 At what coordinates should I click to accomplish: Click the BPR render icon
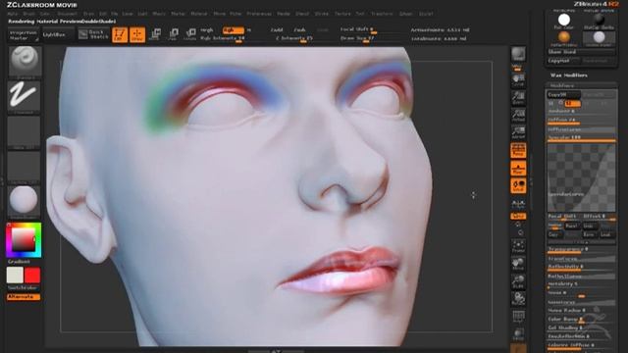coord(518,54)
